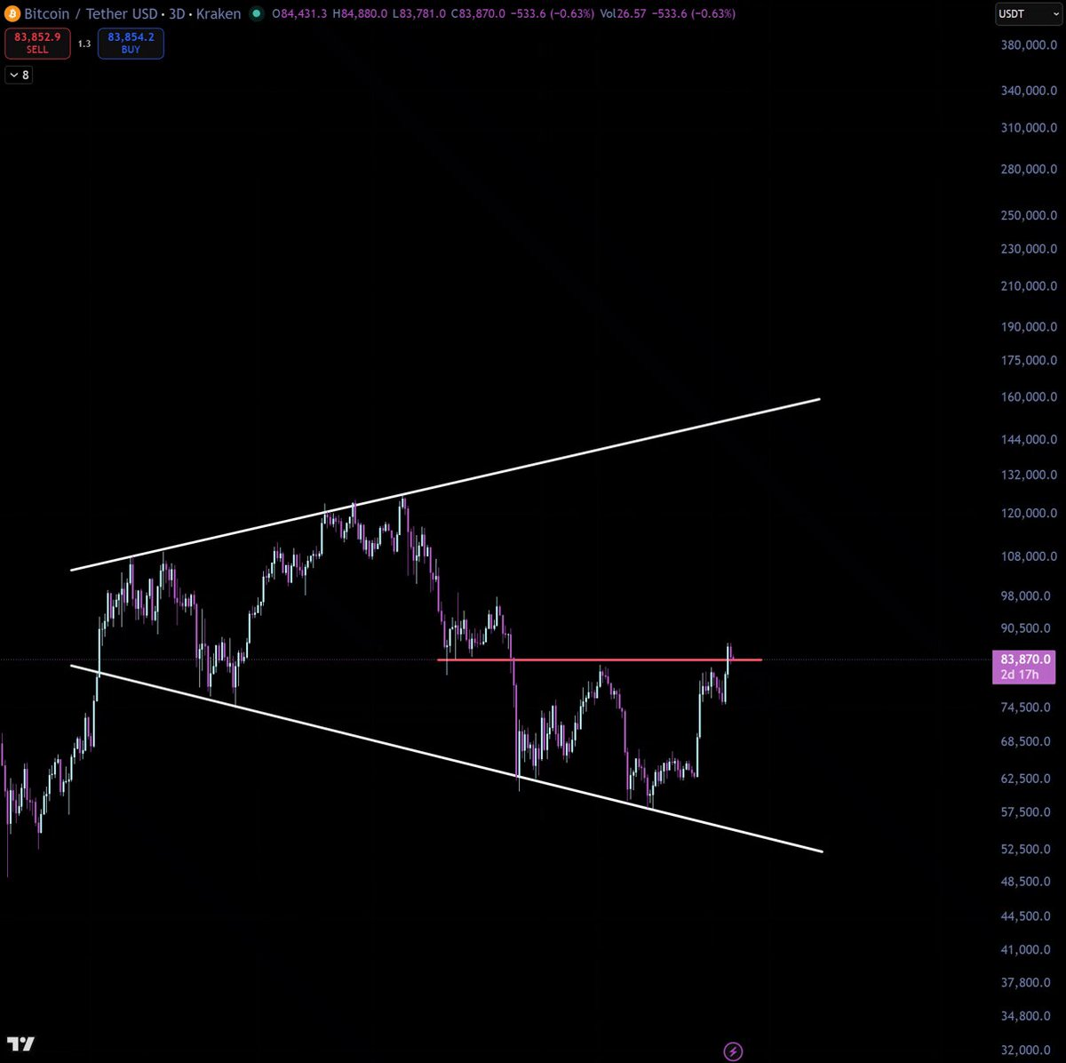
Task: Click the 108,000.0 price scale label
Action: coord(1029,557)
